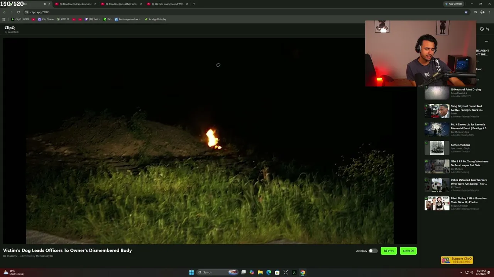Open the Support ClipQ donate banner

(x=457, y=260)
